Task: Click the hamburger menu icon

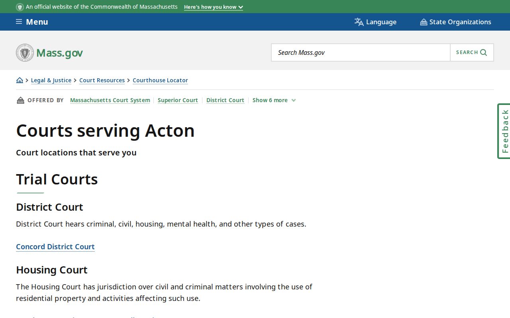Action: [19, 21]
